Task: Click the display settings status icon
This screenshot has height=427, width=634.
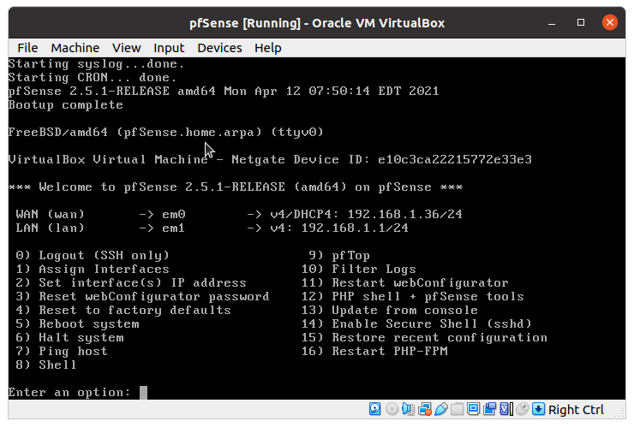Action: (473, 409)
